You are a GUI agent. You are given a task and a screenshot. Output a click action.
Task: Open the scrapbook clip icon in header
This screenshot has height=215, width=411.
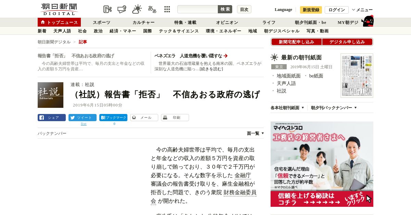[122, 9]
